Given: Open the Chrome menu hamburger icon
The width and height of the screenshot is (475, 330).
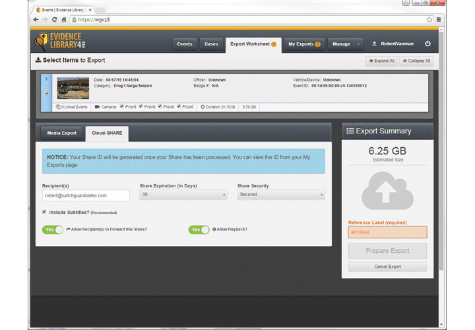Looking at the screenshot, I should [x=439, y=20].
